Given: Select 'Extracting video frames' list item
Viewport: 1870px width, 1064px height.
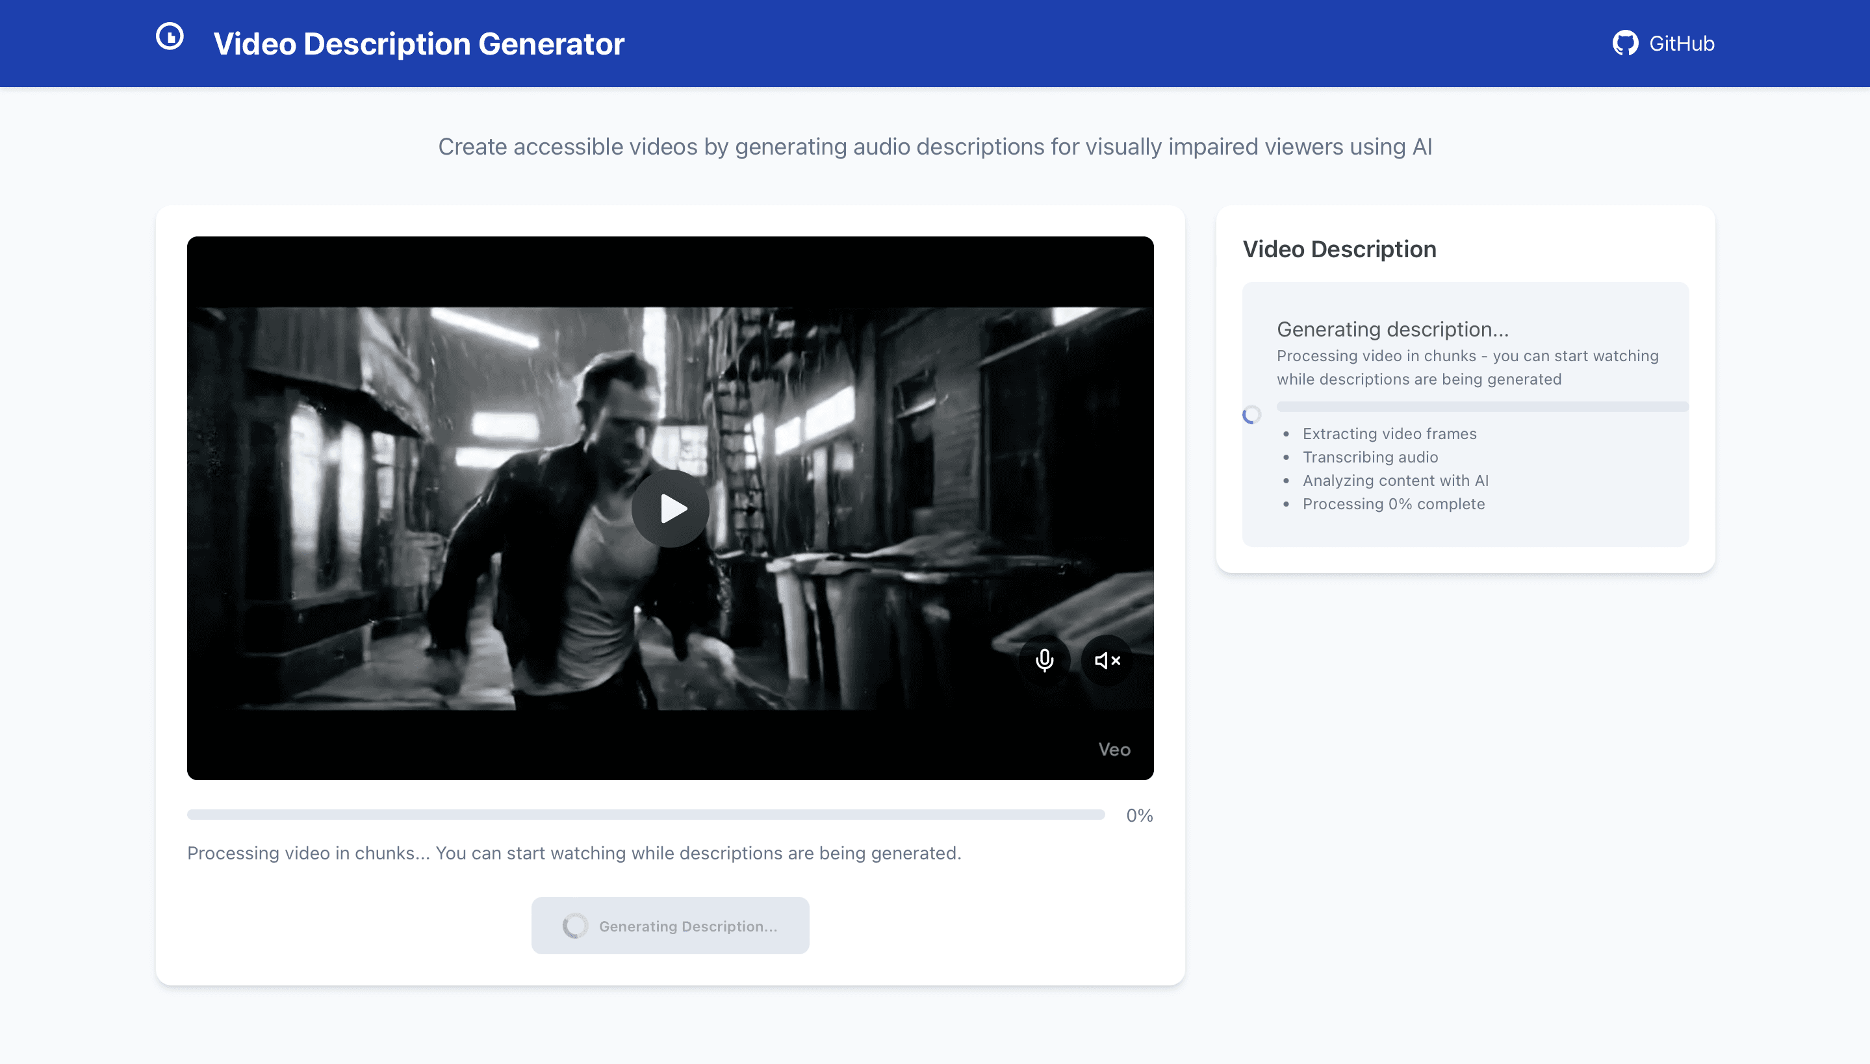Looking at the screenshot, I should 1389,433.
